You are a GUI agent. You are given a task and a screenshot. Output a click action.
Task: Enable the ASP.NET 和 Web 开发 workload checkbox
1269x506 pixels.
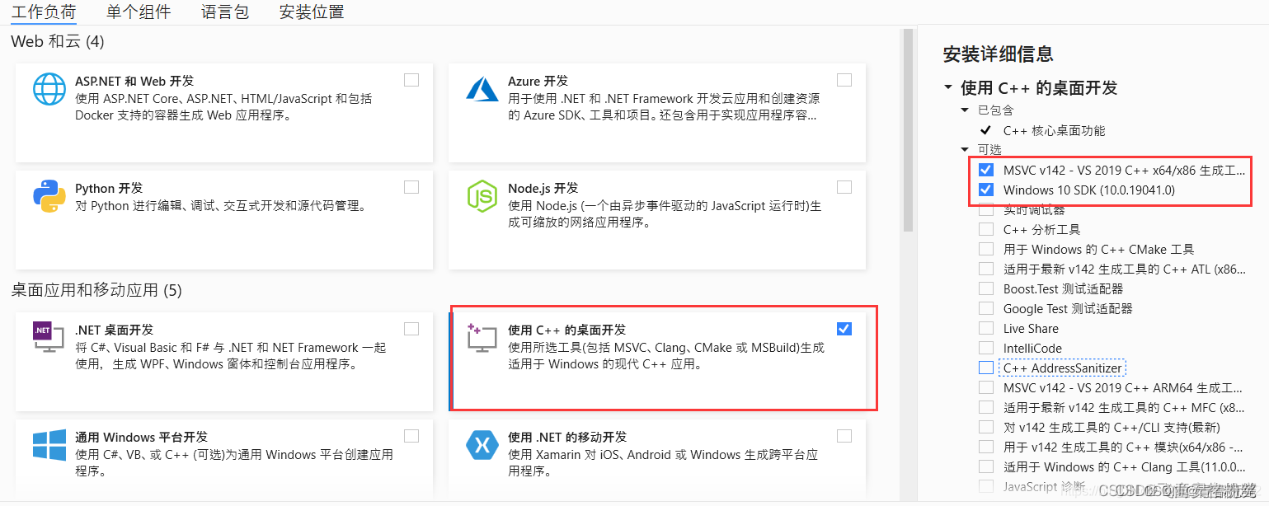411,80
